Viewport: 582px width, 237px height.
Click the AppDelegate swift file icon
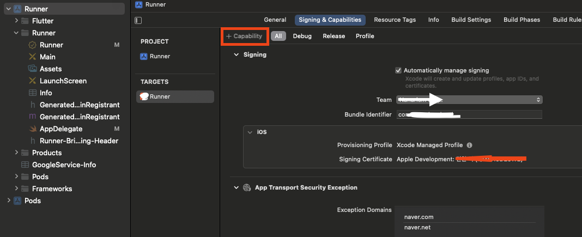tap(32, 129)
